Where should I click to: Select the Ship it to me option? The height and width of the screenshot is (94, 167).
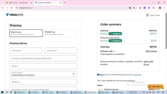pyautogui.click(x=26, y=33)
